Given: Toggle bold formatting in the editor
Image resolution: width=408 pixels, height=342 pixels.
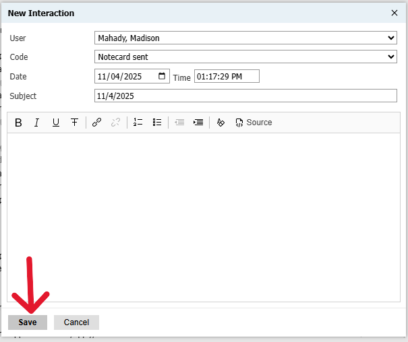Looking at the screenshot, I should (18, 123).
